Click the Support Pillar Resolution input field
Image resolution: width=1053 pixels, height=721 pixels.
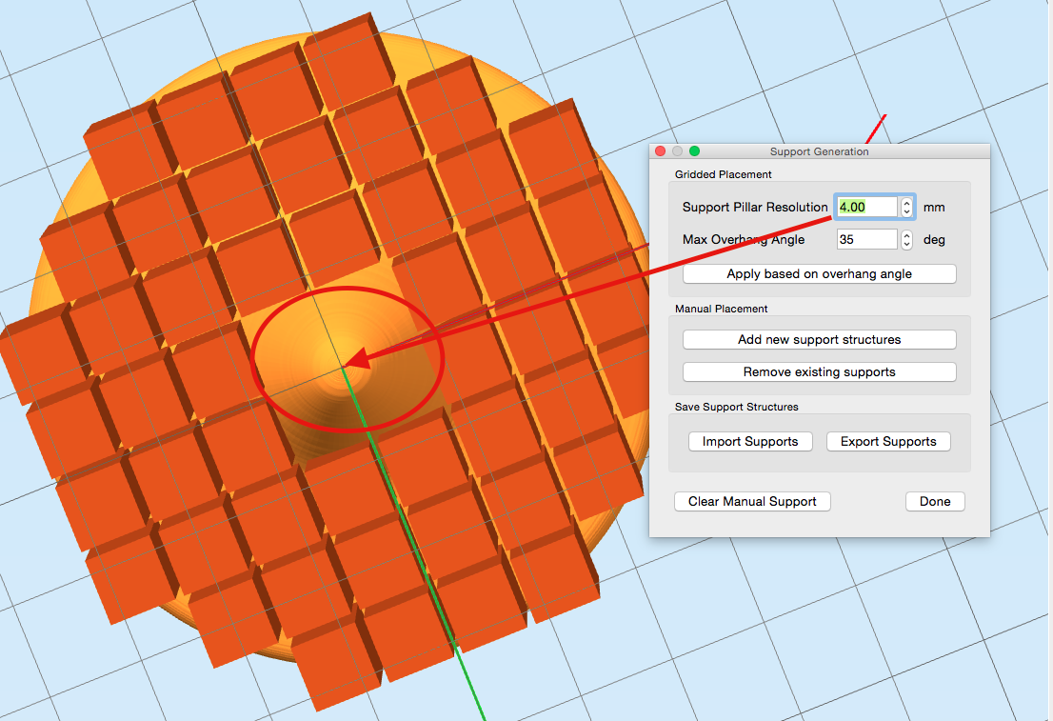pyautogui.click(x=866, y=207)
